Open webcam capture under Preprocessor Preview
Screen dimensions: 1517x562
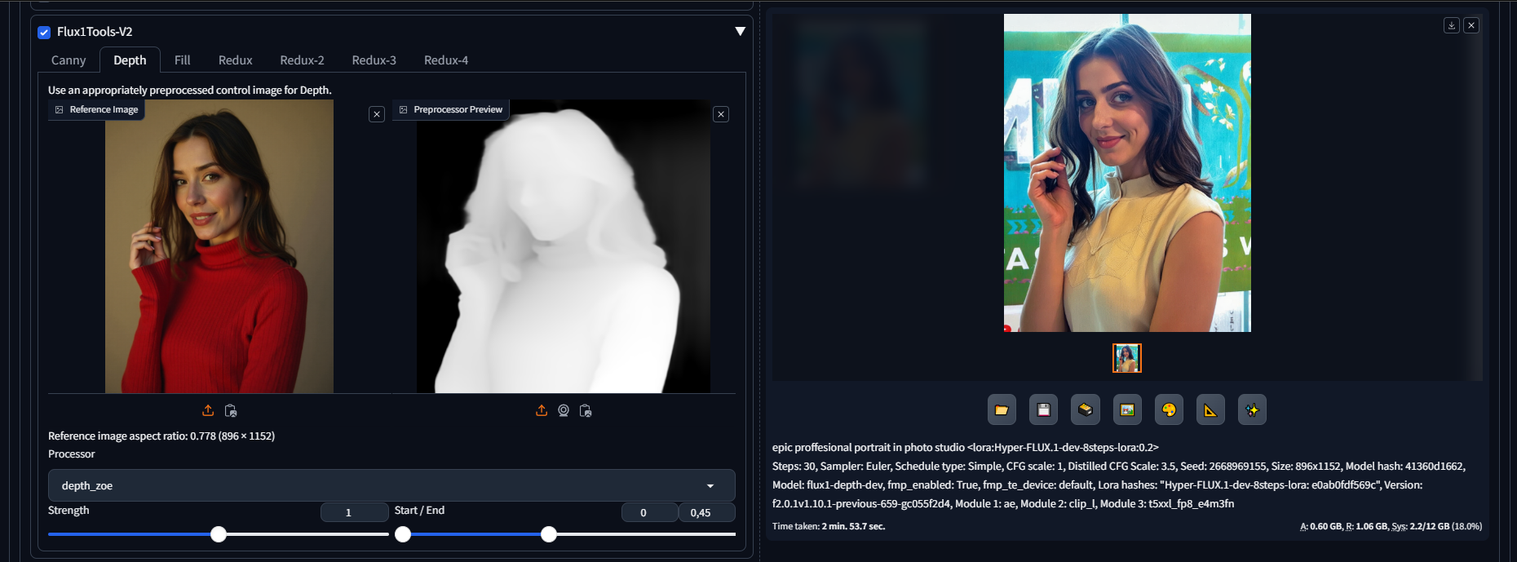pos(564,410)
